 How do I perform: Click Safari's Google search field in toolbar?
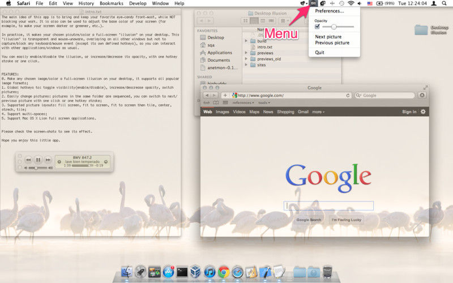[384, 95]
